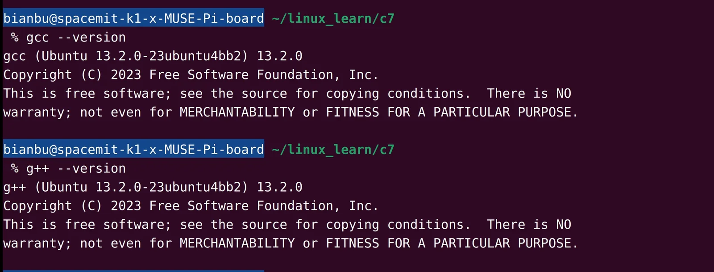Click the first percent prompt symbol
Screen dimensions: 714x272
(x=15, y=37)
